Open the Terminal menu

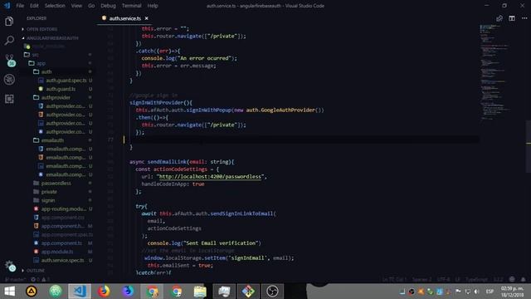tap(131, 6)
